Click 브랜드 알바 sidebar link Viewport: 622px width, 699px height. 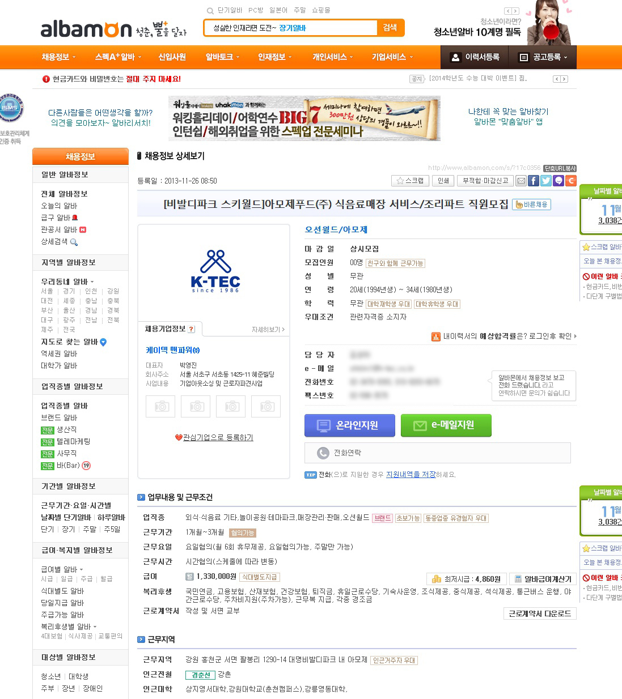59,417
